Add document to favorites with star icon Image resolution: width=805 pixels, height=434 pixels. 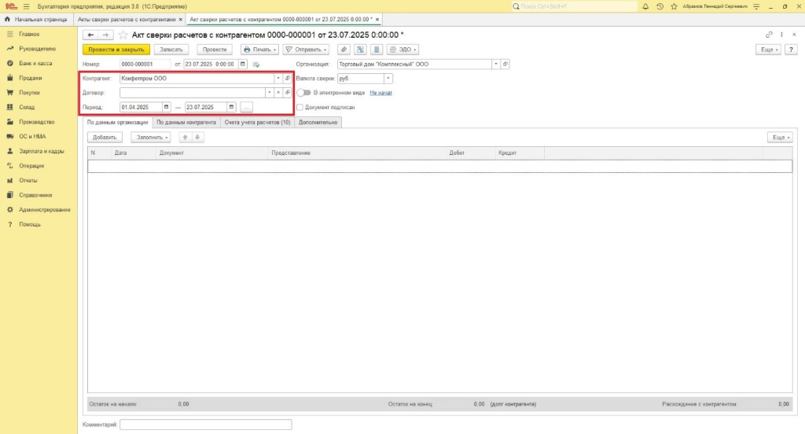pos(123,35)
